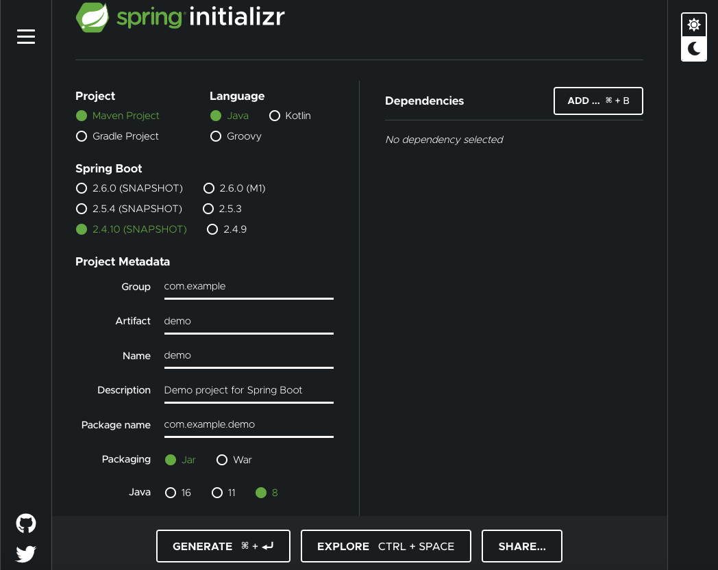Select Spring Boot 2.4.10 (SNAPSHOT)
Image resolution: width=718 pixels, height=570 pixels.
[x=132, y=229]
